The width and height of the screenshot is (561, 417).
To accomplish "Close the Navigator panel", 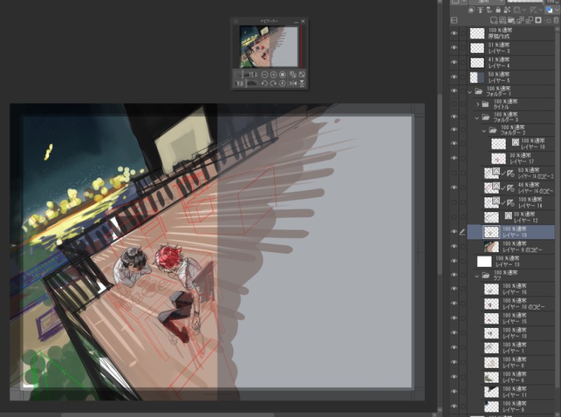I will pos(303,22).
